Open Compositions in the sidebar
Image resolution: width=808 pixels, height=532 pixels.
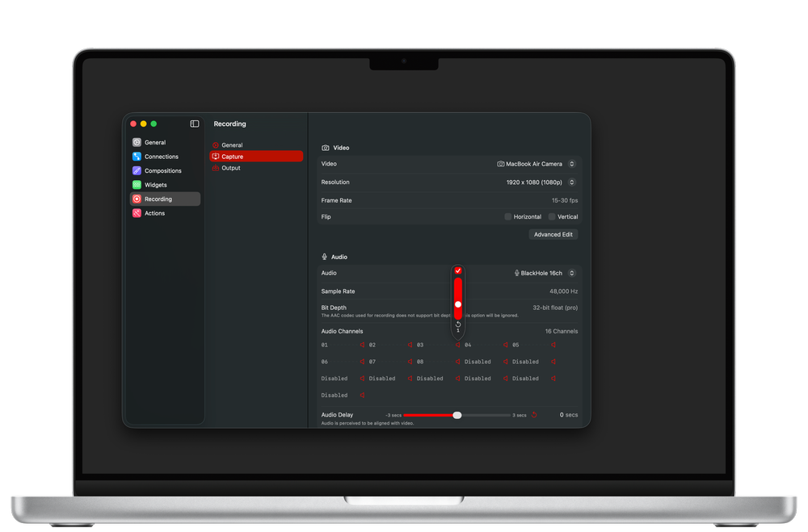click(165, 170)
